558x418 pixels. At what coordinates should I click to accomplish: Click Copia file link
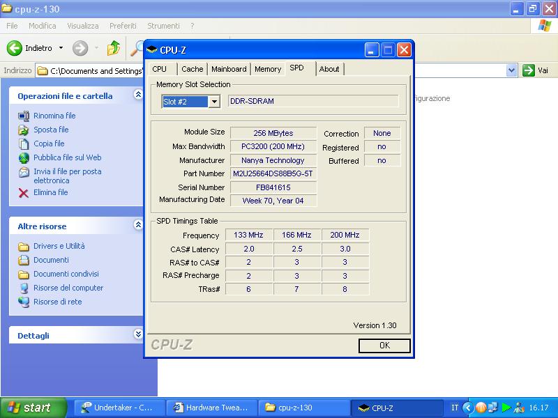[49, 144]
